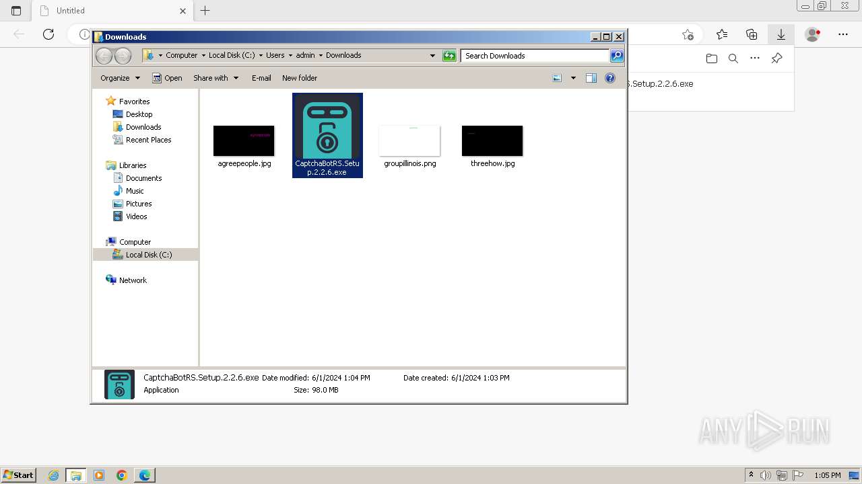Click Computer in address breadcrumb

181,56
